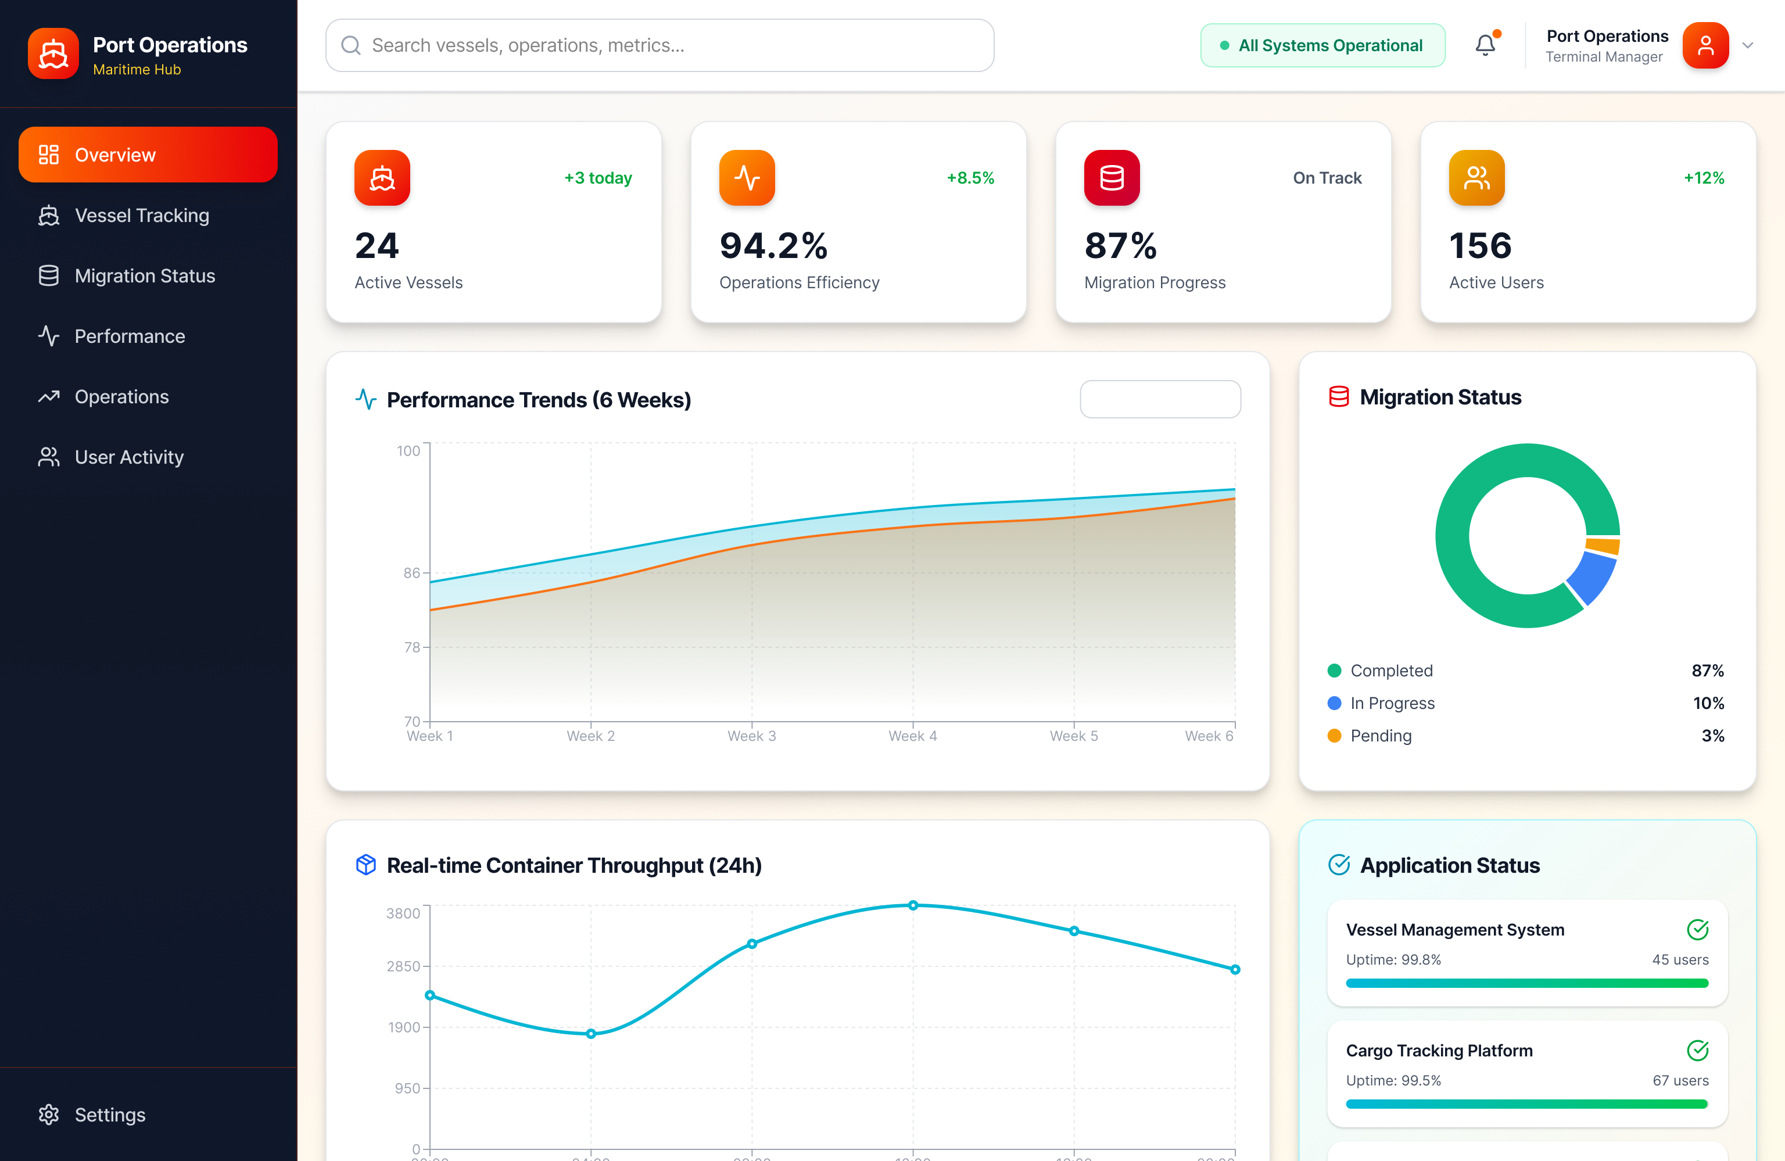
Task: Click the activity icon on Operations Efficiency card
Action: pos(747,178)
